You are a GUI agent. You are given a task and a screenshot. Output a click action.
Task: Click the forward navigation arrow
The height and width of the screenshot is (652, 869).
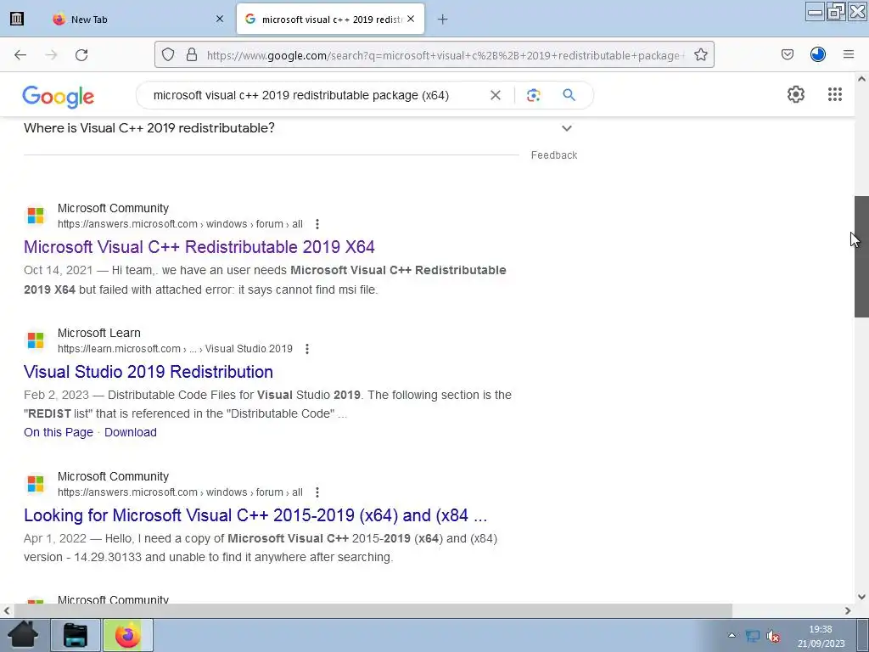[x=51, y=55]
